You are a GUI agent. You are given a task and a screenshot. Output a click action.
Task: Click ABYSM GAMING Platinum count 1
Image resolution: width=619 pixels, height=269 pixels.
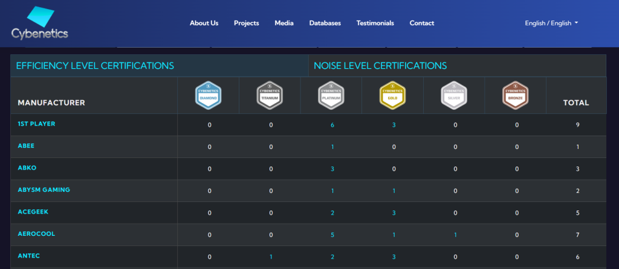(332, 191)
